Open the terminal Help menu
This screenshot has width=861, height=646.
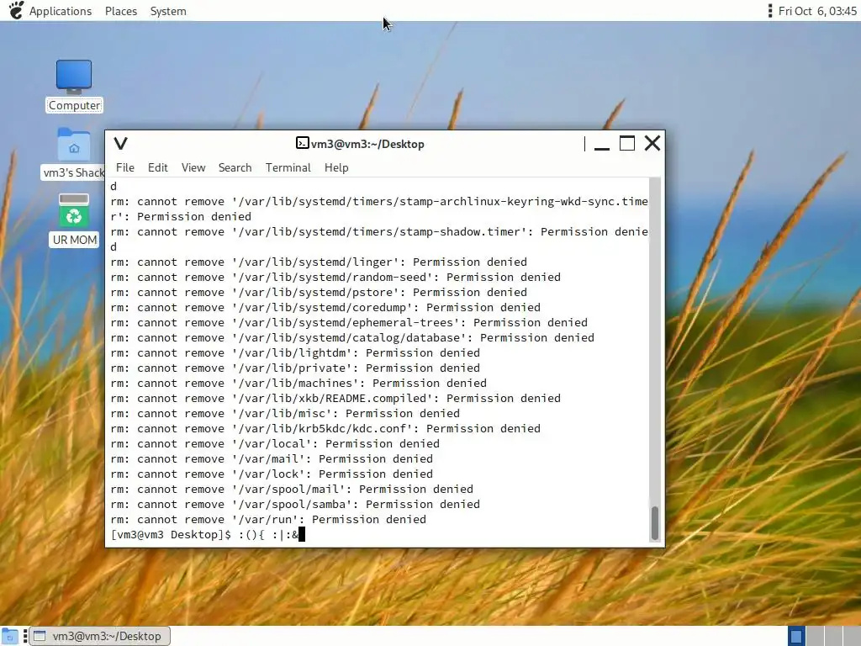coord(336,167)
